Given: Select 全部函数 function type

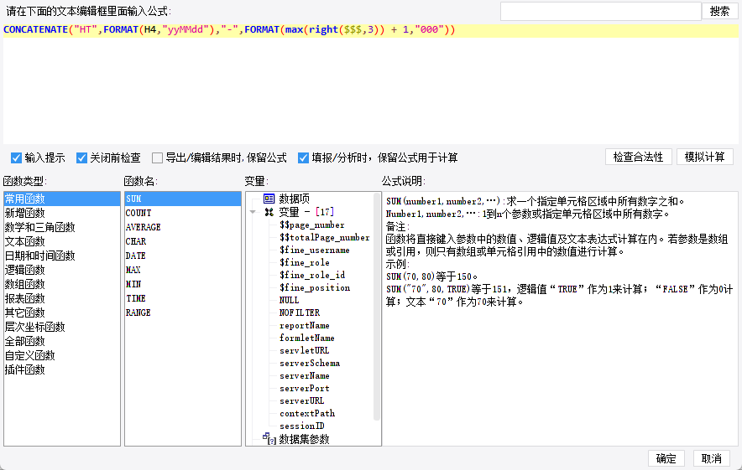Looking at the screenshot, I should [x=62, y=341].
